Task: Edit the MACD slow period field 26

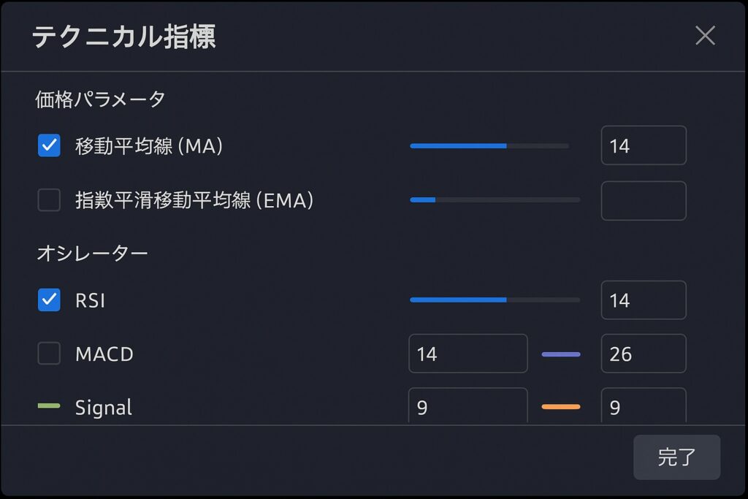Action: 644,354
